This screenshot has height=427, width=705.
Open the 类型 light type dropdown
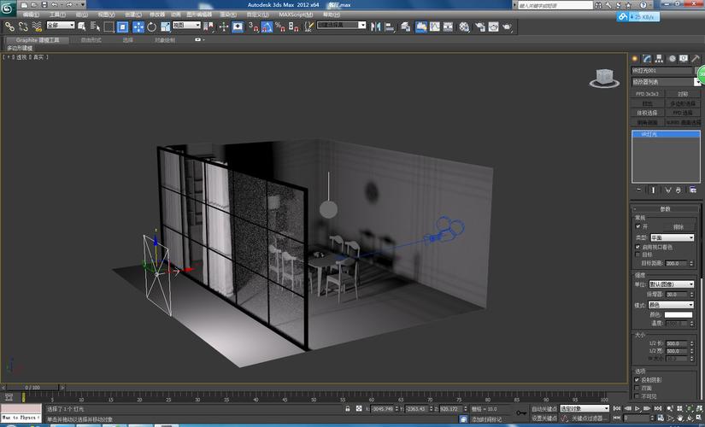click(672, 237)
